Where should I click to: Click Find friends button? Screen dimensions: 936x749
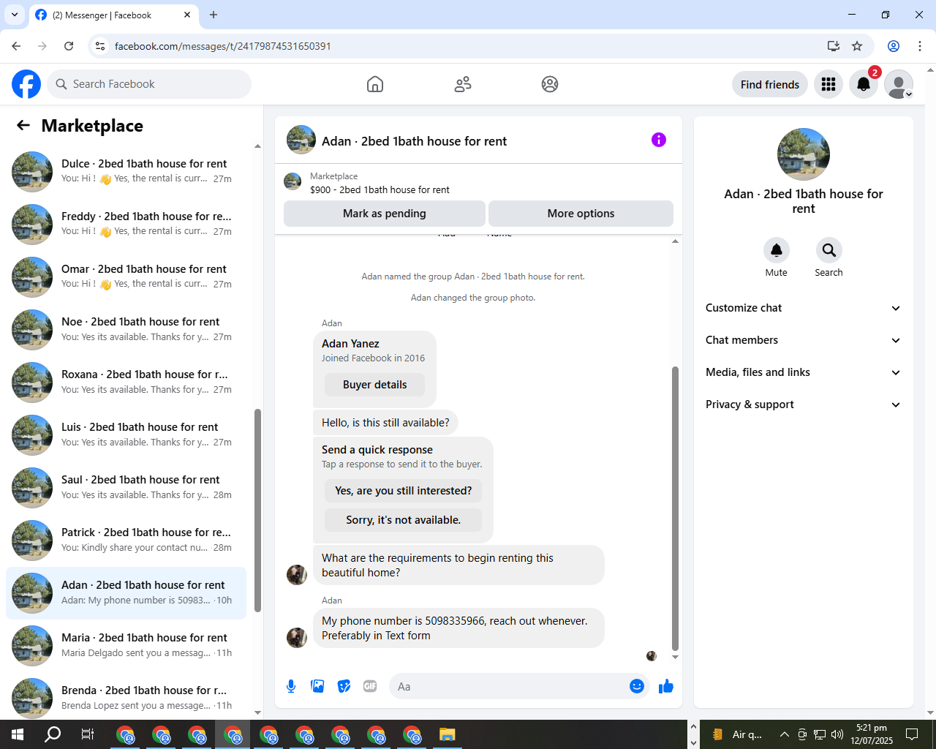pos(770,84)
